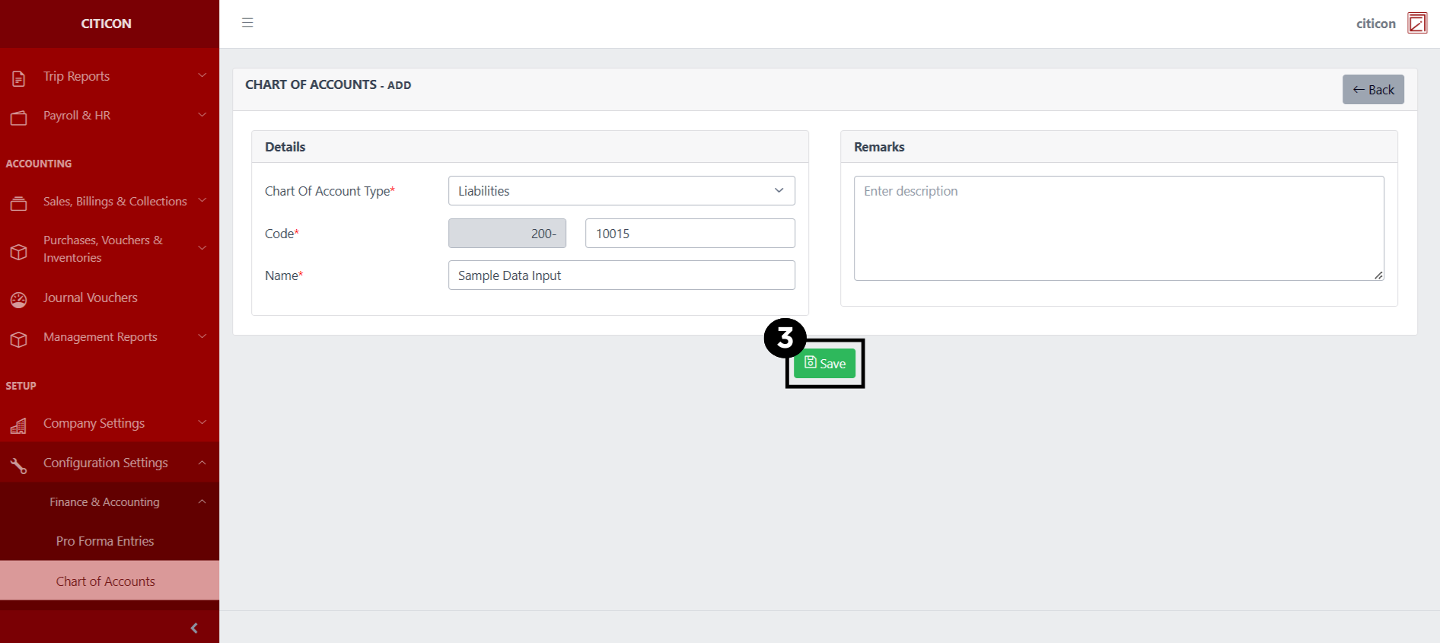Screen dimensions: 1440x643
Task: Click the Journal Vouchers gauge icon
Action: pyautogui.click(x=19, y=300)
